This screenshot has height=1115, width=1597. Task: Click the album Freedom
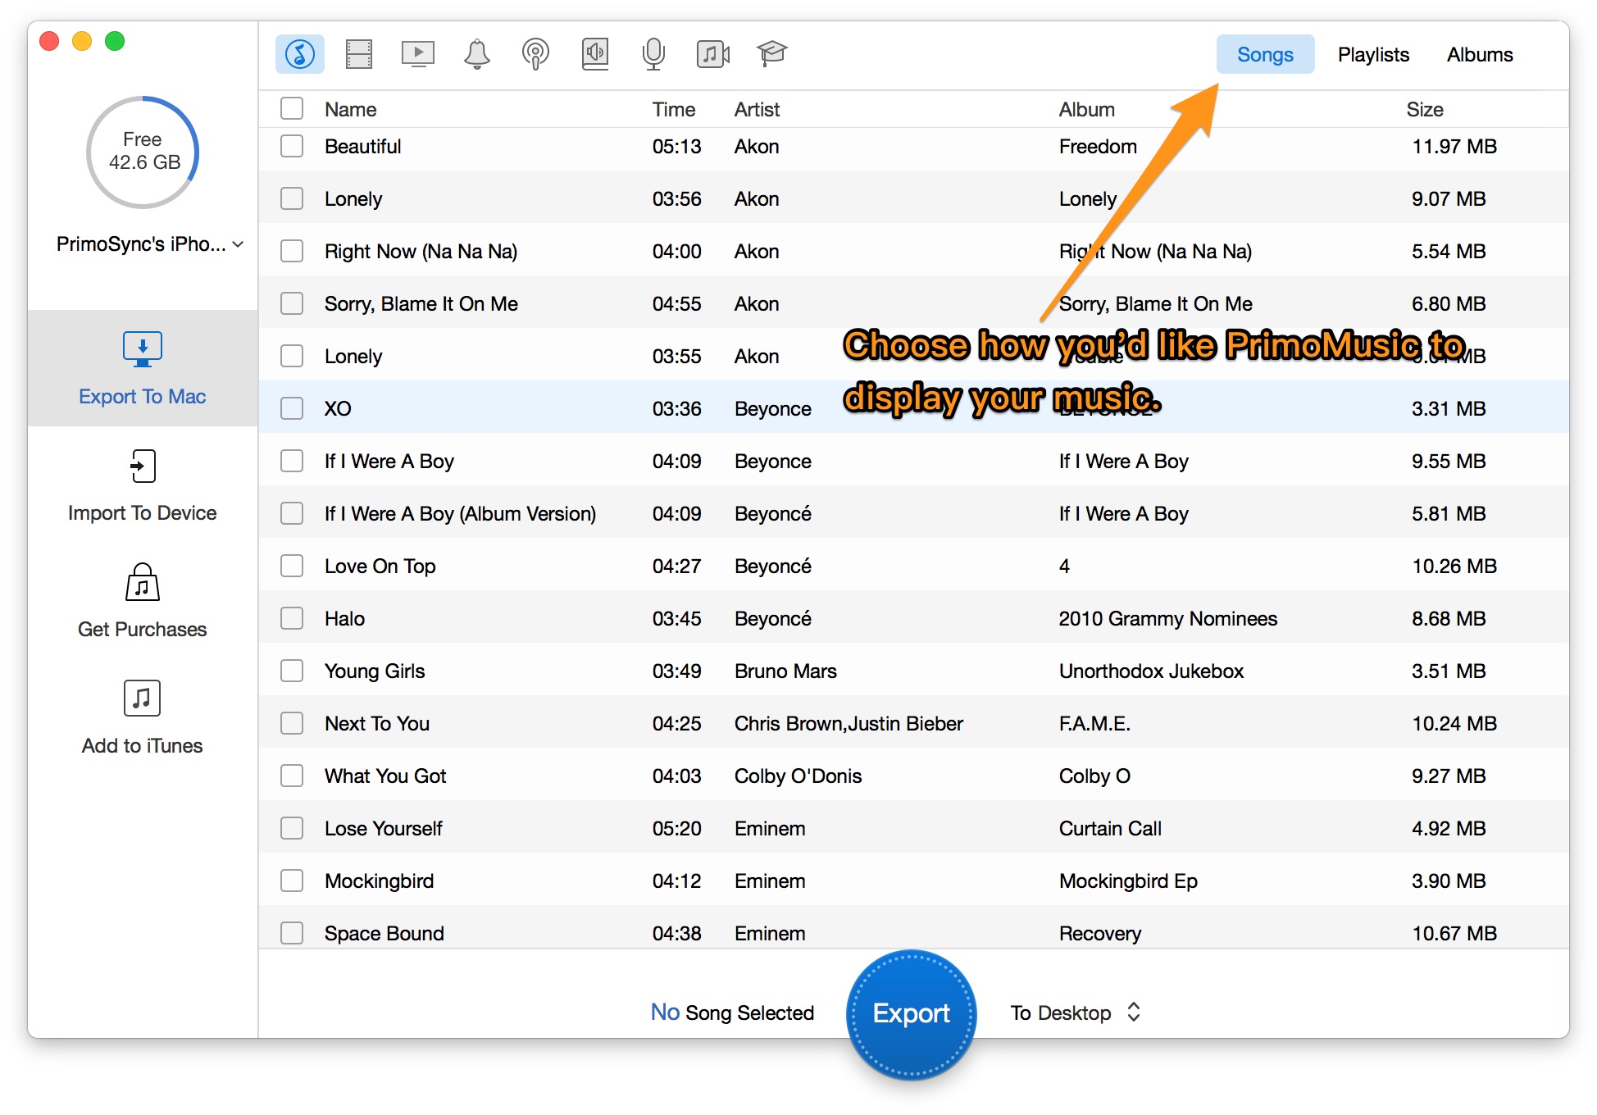1098,146
